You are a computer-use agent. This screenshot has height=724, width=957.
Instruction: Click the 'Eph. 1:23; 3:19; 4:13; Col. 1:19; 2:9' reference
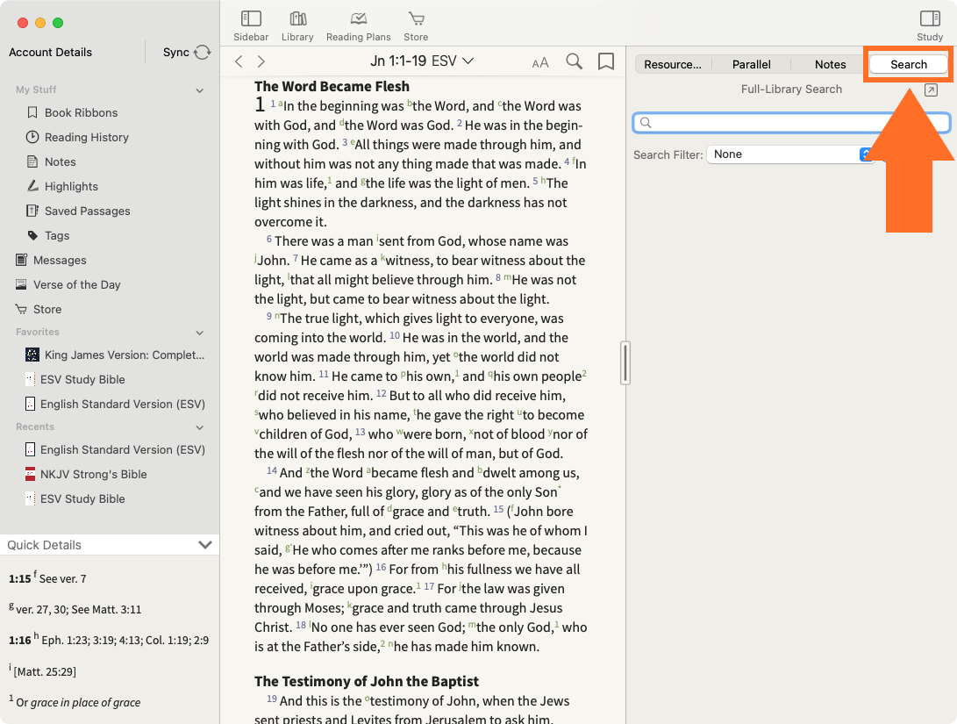click(x=125, y=641)
